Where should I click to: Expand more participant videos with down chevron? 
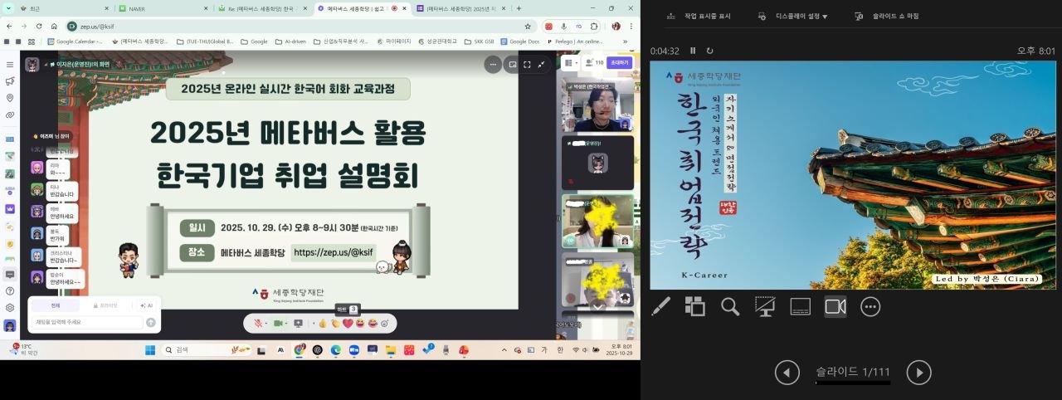(597, 306)
